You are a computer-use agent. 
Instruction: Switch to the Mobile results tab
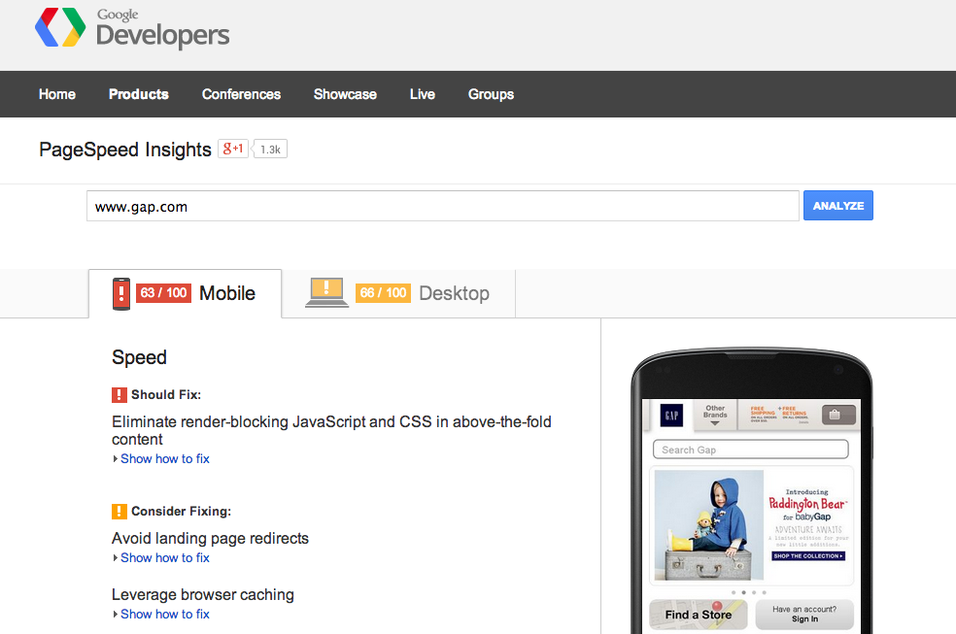(x=186, y=293)
